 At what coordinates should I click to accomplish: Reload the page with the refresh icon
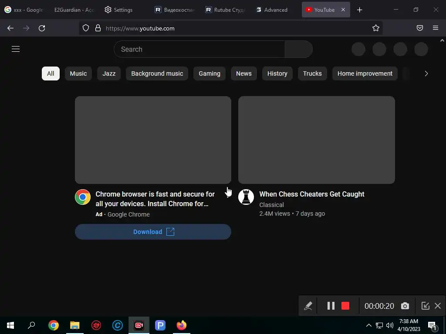pyautogui.click(x=42, y=28)
